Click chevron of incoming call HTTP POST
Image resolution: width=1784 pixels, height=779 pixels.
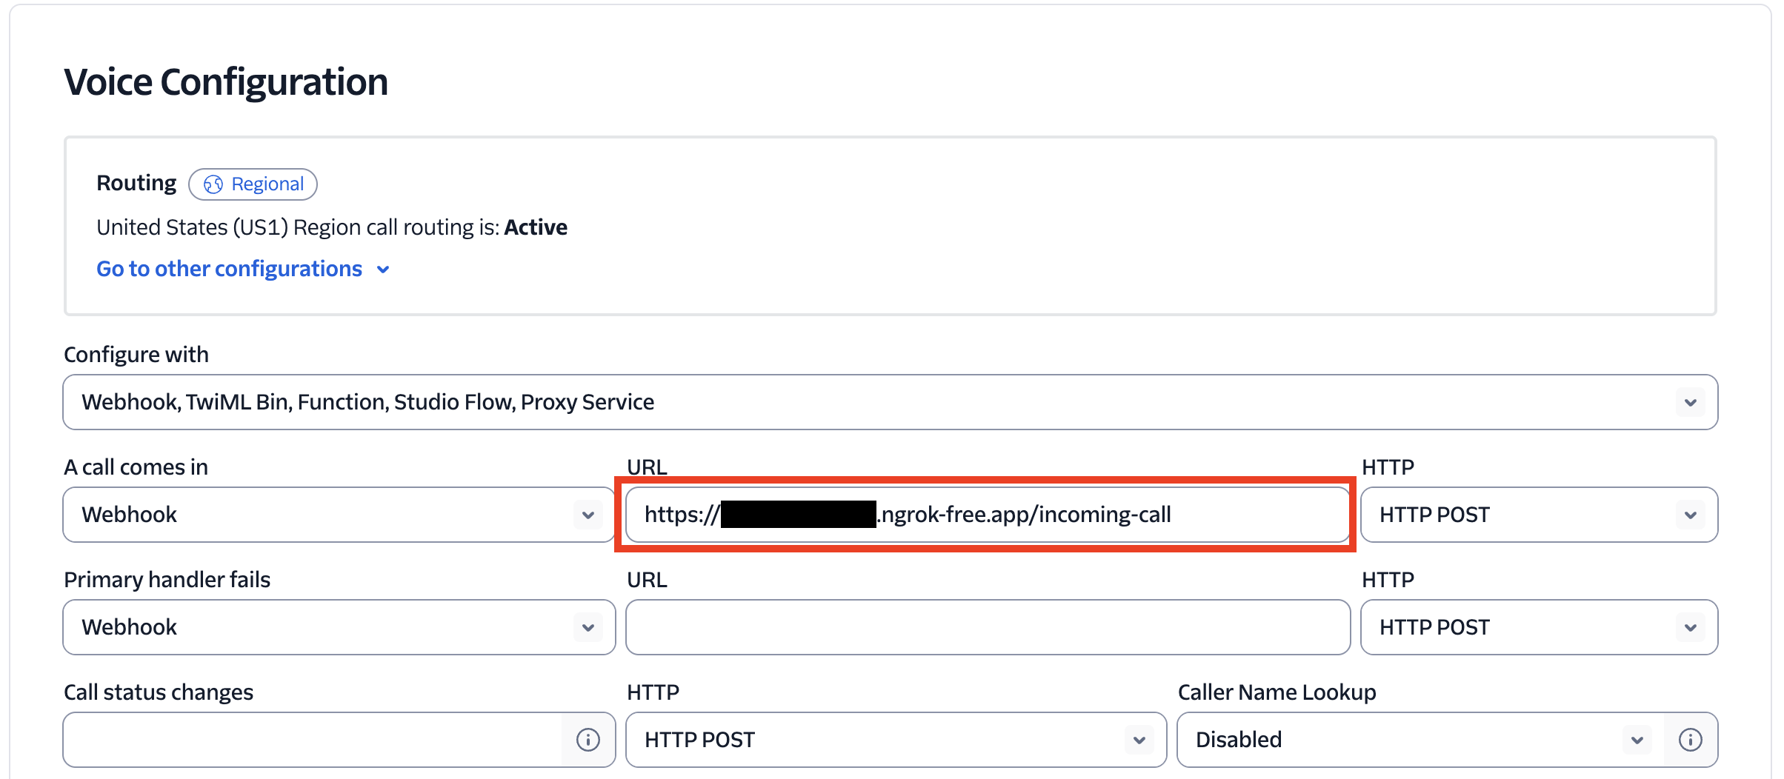[x=1690, y=515]
